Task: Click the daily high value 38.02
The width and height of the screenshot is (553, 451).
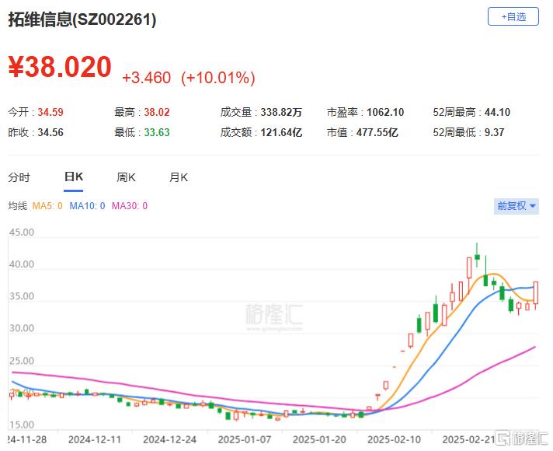Action: point(157,112)
